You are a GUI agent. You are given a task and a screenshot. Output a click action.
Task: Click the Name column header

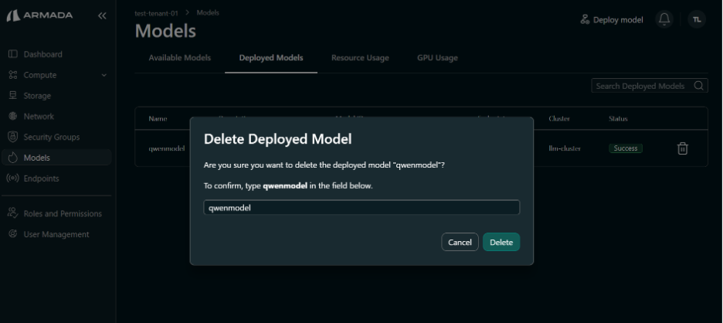pos(158,118)
